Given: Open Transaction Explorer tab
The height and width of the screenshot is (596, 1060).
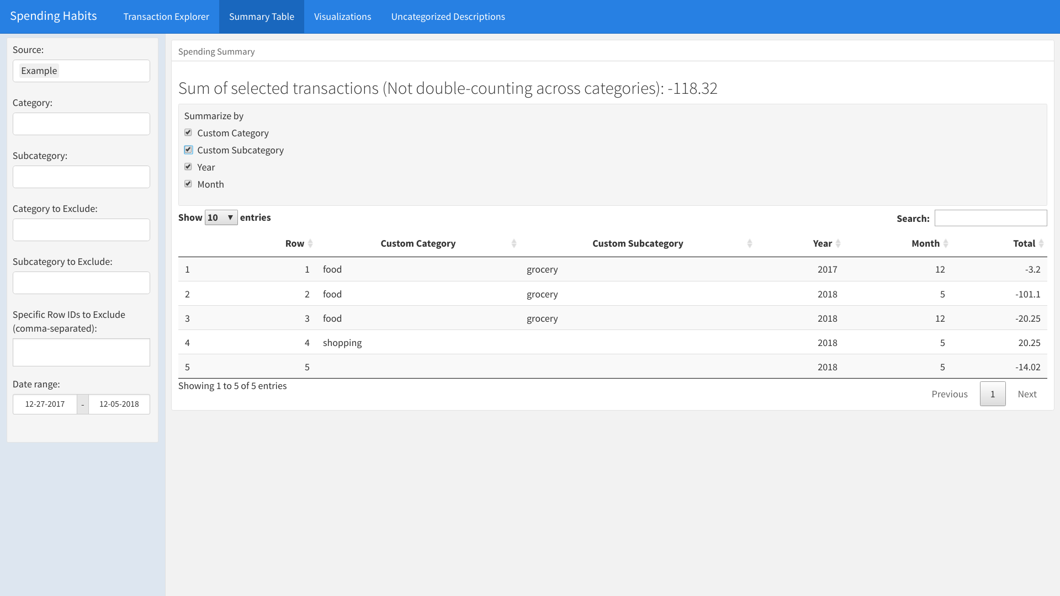Looking at the screenshot, I should (166, 17).
